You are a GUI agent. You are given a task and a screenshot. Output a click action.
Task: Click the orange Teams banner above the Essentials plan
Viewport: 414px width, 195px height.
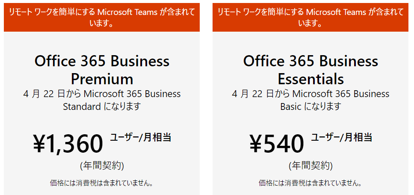click(310, 17)
